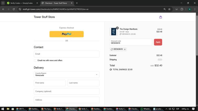Click the page vertical scrollbar
Viewport: 198px width, 111px height.
pos(197,35)
